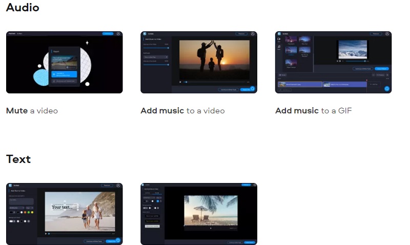This screenshot has height=245, width=410.
Task: Follow the "Add music to a GIF" link
Action: pyautogui.click(x=313, y=111)
